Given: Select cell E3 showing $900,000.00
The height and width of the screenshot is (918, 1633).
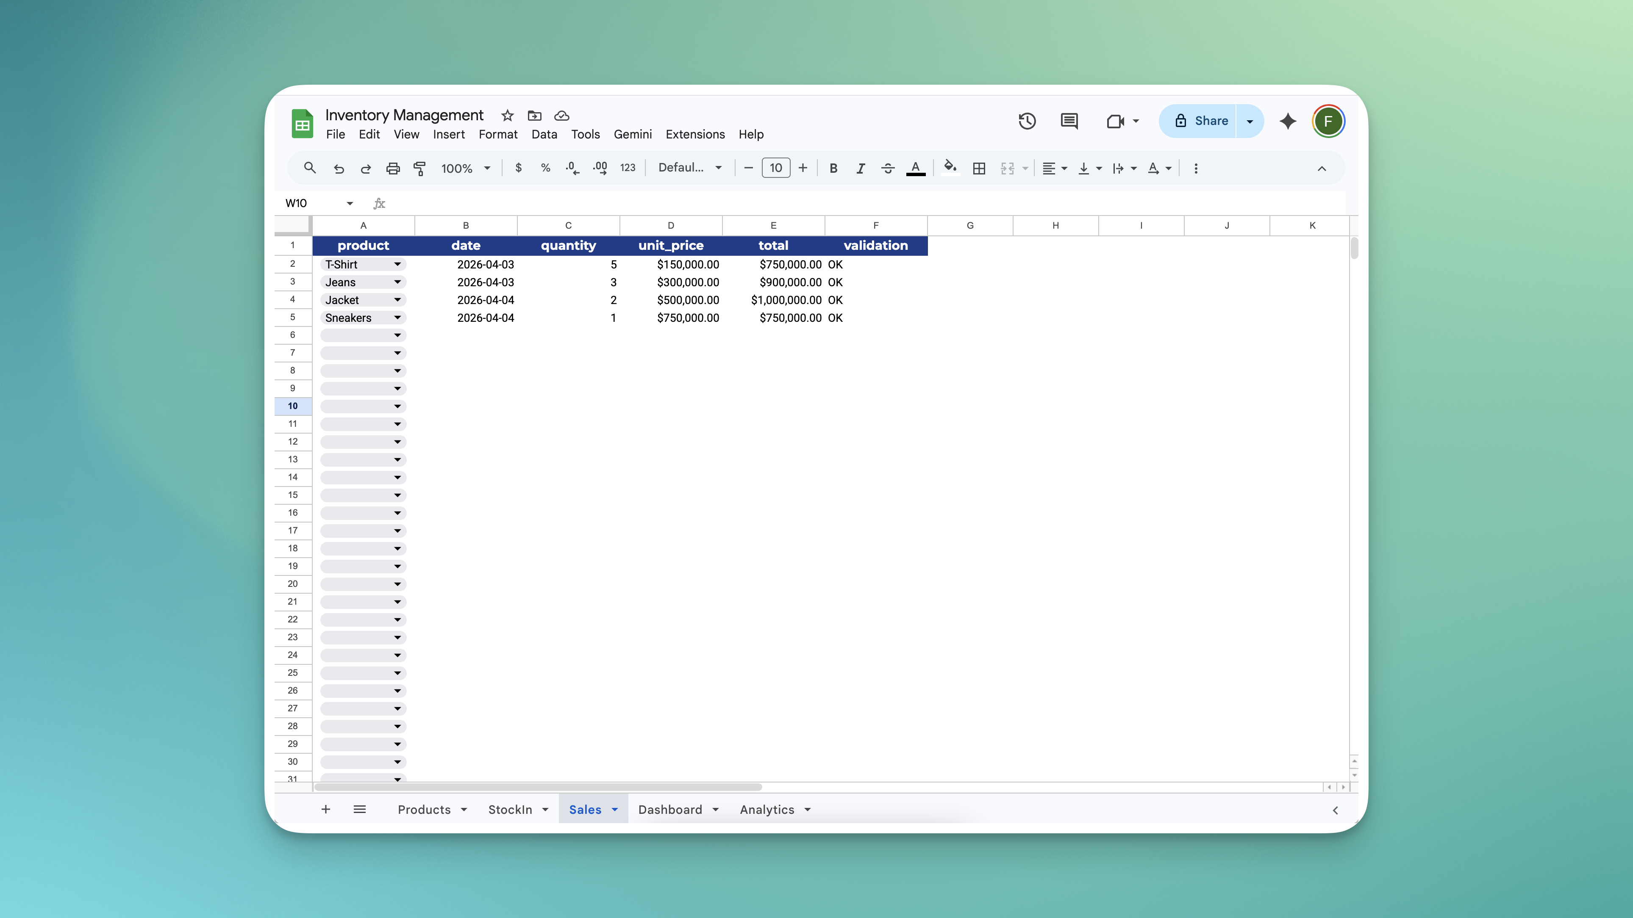Looking at the screenshot, I should (773, 282).
